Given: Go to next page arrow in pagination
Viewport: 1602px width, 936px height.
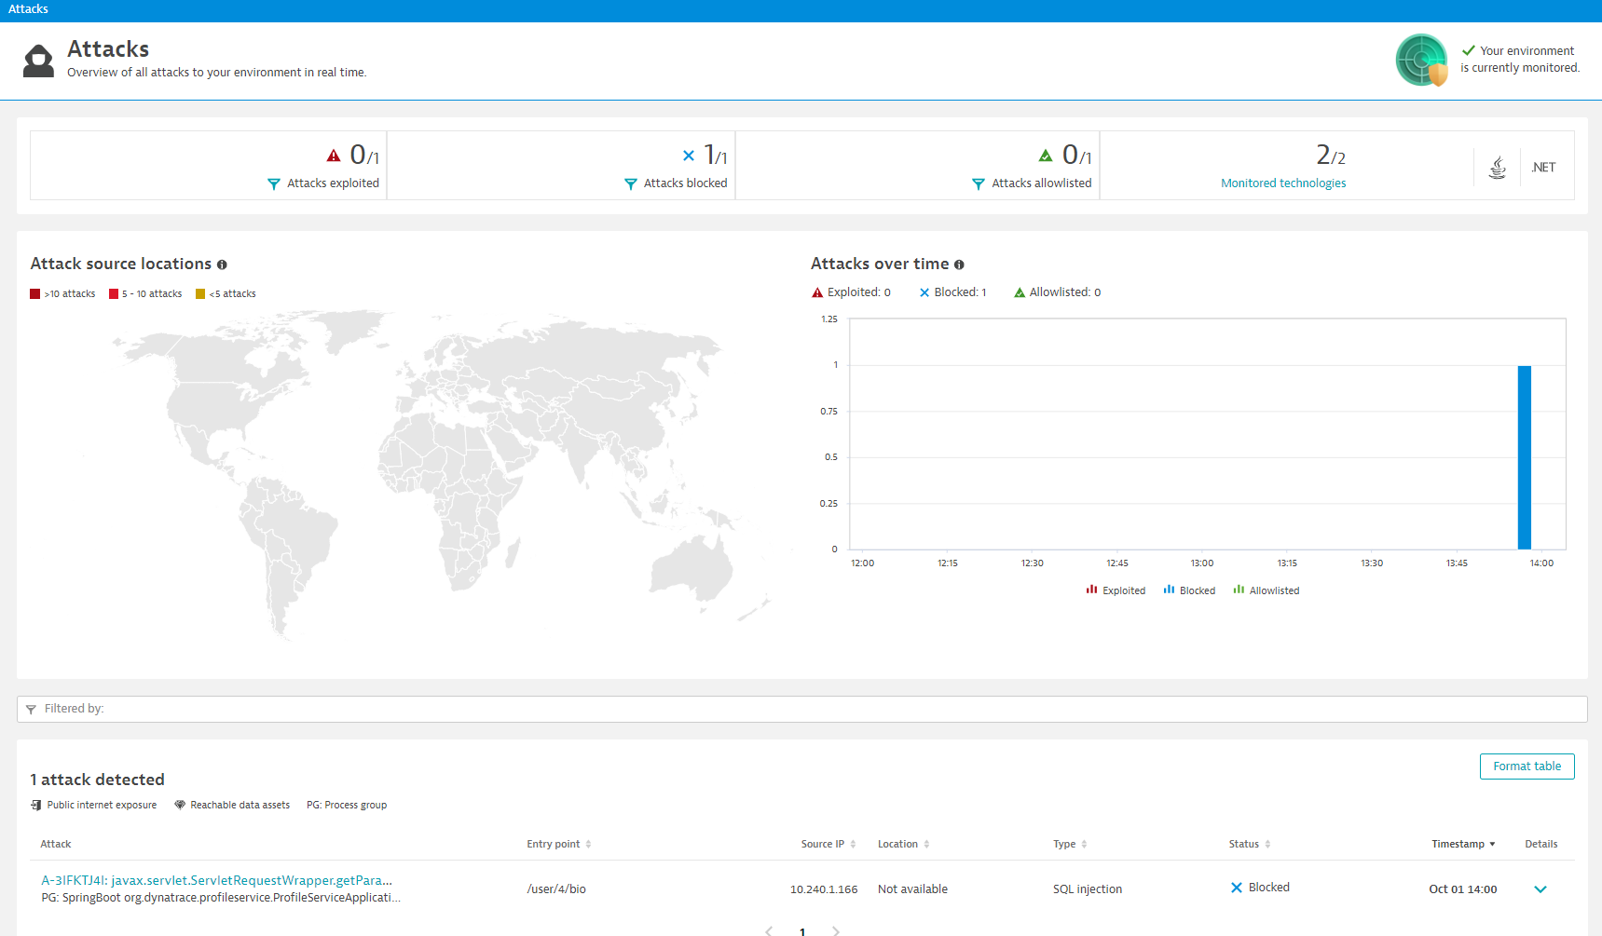Looking at the screenshot, I should (836, 930).
